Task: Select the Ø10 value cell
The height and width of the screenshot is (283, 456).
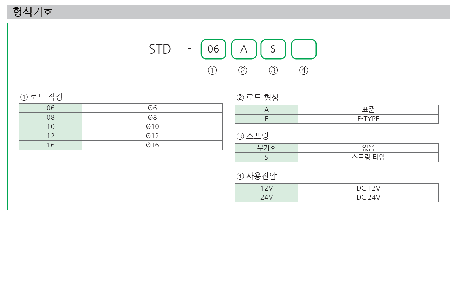Action: pos(152,126)
